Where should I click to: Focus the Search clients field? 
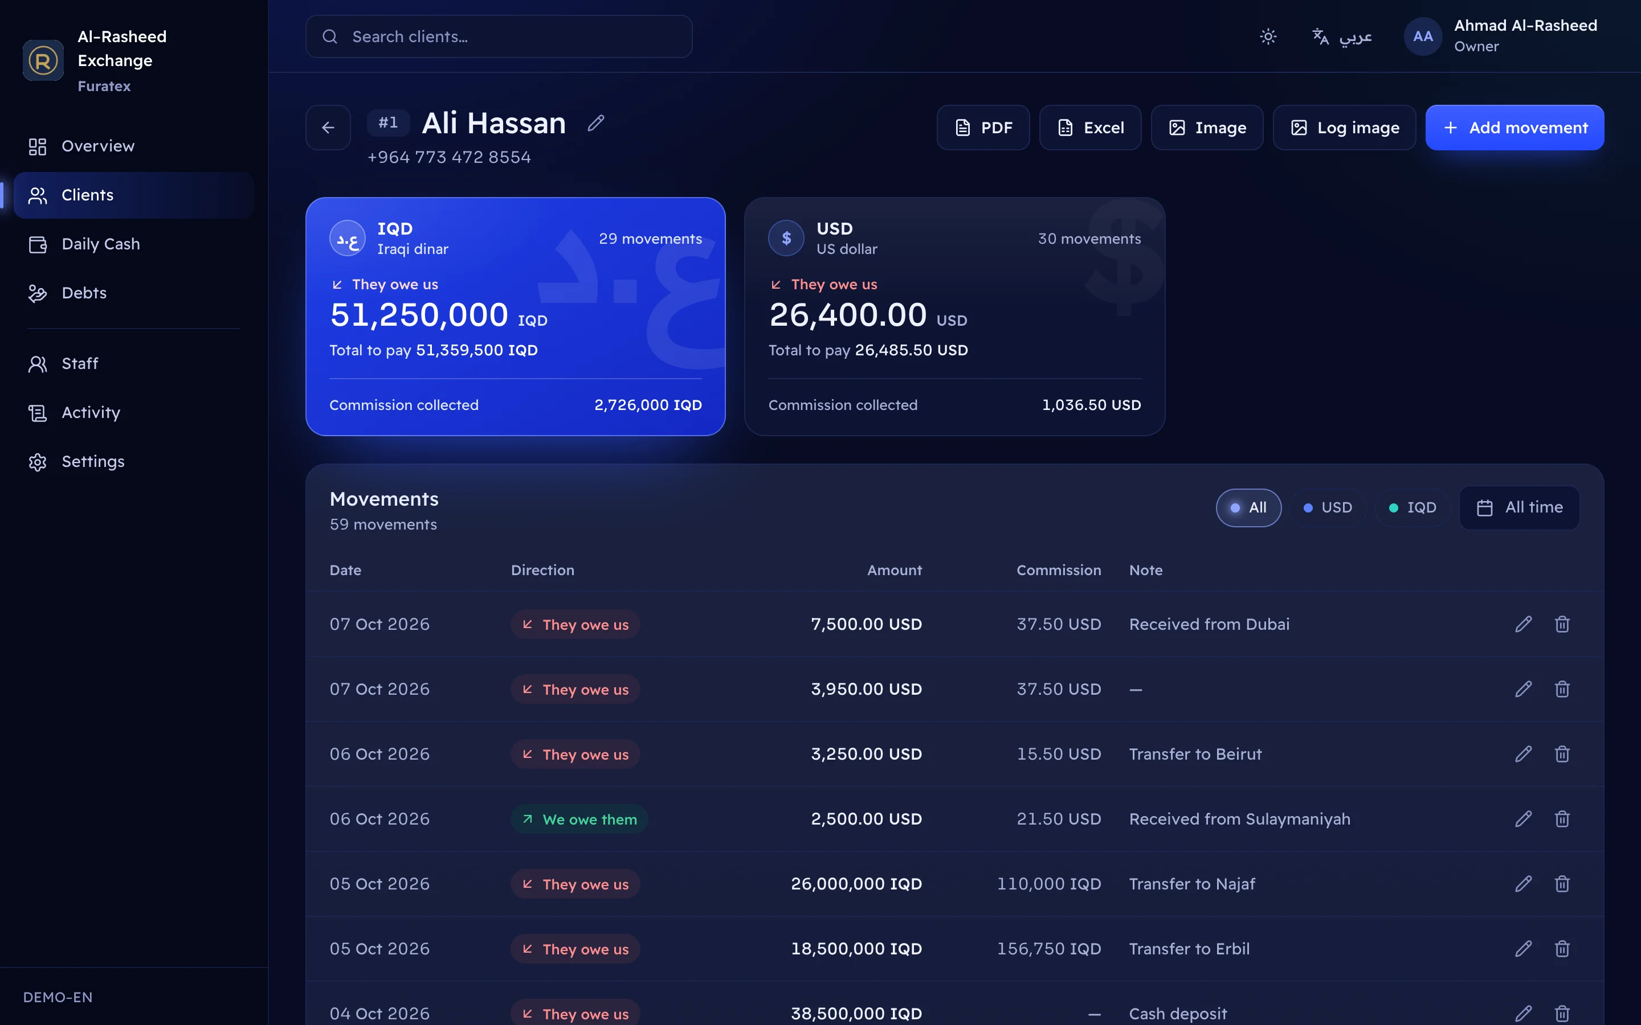[499, 36]
